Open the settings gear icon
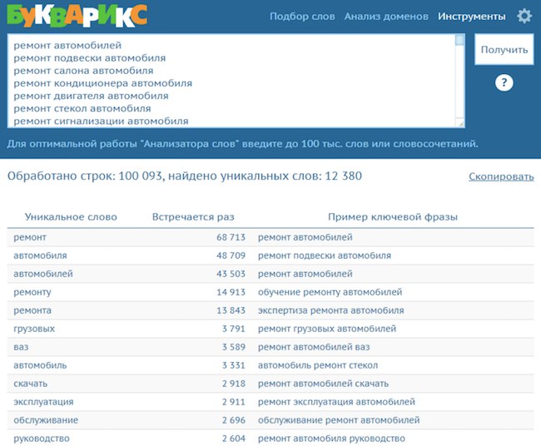This screenshot has height=446, width=541. click(x=524, y=16)
